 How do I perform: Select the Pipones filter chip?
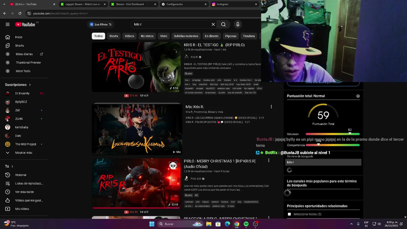click(x=231, y=36)
